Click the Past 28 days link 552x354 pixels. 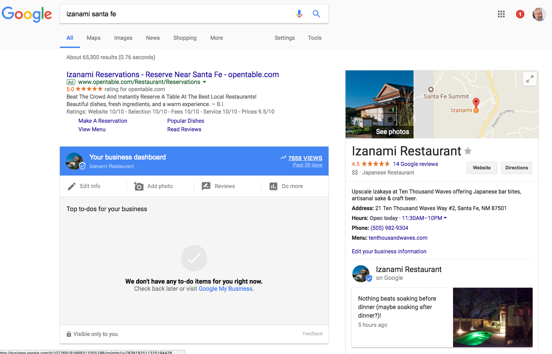[x=307, y=165]
